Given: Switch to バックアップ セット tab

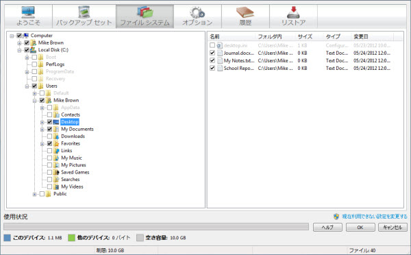Looking at the screenshot, I should (x=84, y=16).
